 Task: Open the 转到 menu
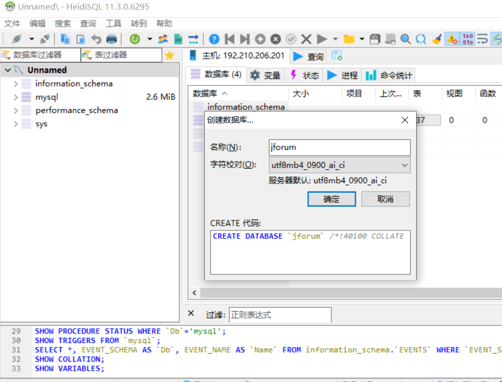tap(139, 23)
